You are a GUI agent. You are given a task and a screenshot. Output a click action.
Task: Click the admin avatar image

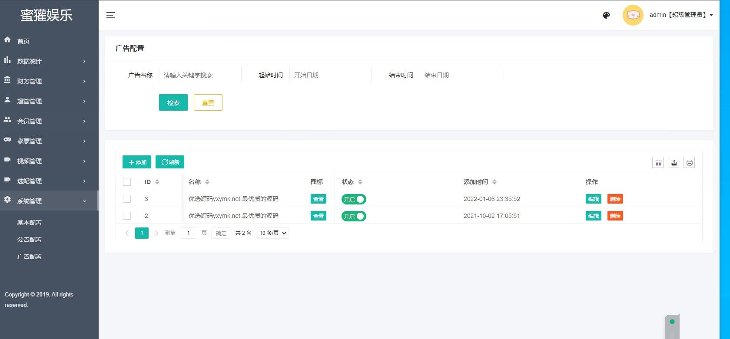click(x=633, y=15)
